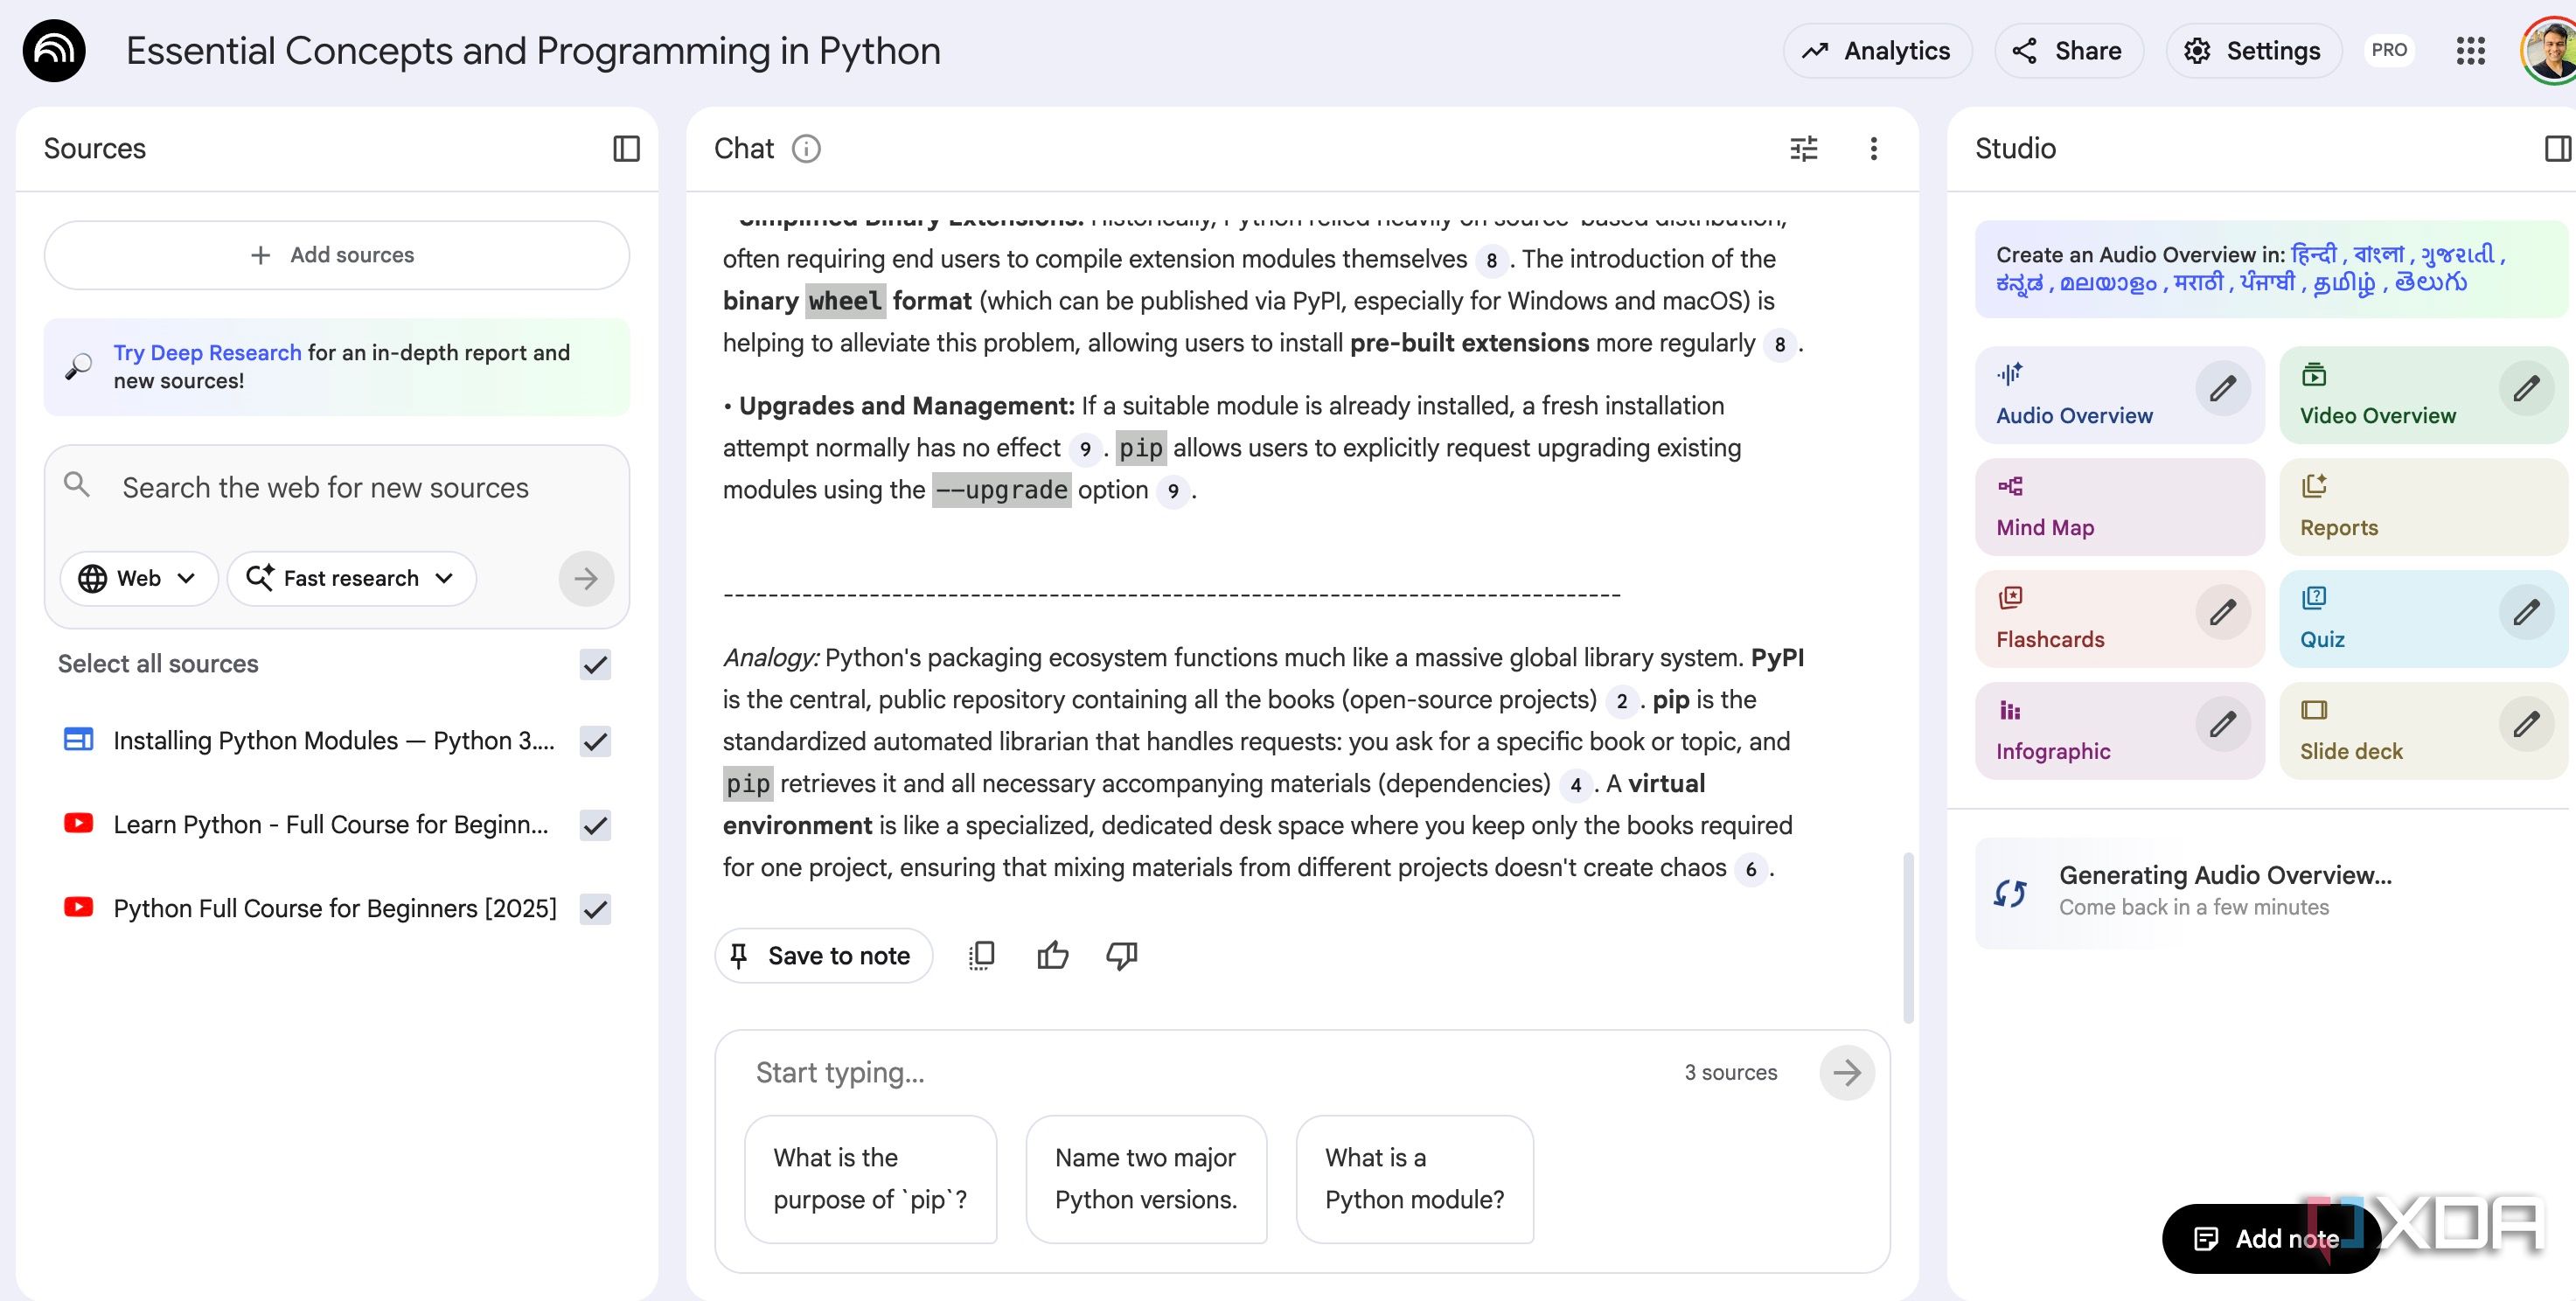Click Add sources button
Viewport: 2576px width, 1301px height.
coord(336,255)
